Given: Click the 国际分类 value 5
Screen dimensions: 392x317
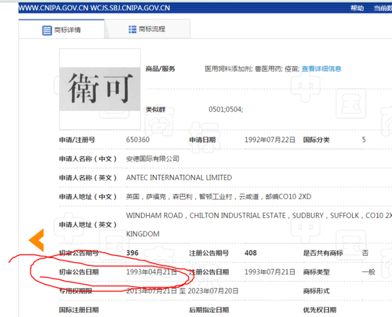Looking at the screenshot, I should [364, 140].
